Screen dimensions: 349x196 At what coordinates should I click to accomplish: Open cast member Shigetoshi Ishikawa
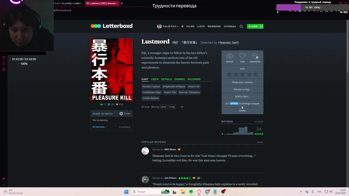174,87
